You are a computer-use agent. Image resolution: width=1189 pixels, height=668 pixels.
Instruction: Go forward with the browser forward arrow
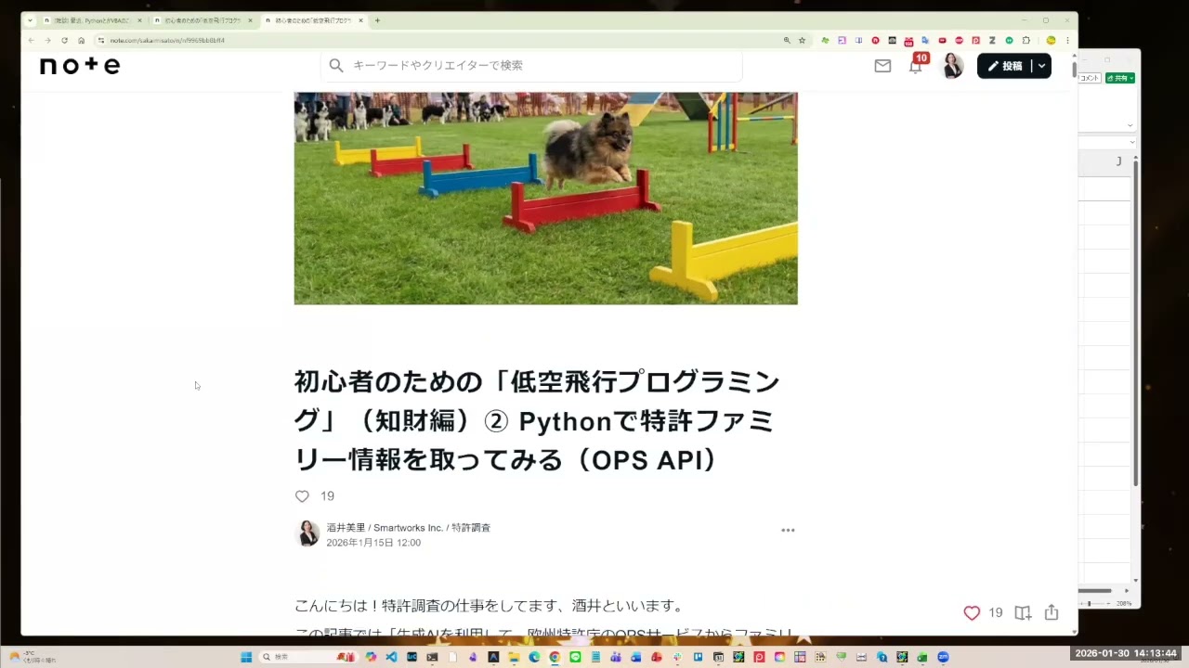click(x=47, y=41)
